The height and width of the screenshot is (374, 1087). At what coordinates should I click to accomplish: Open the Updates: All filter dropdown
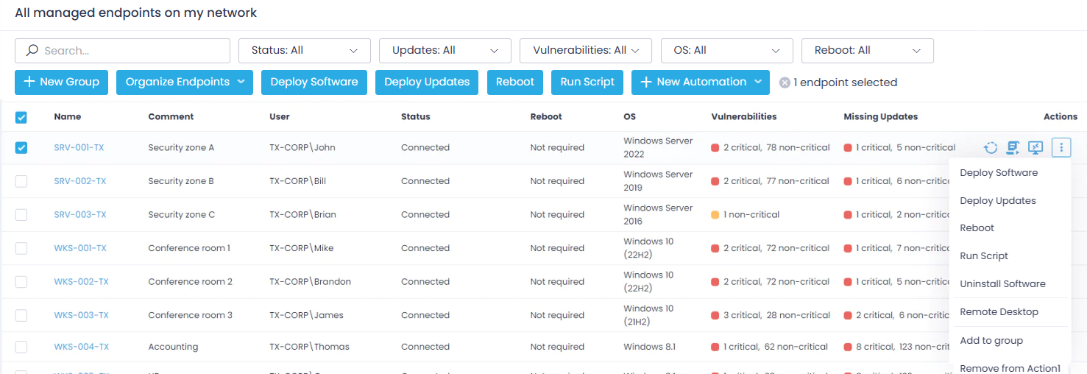(x=445, y=51)
